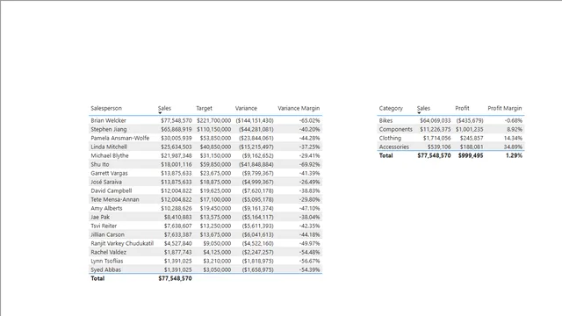562x316 pixels.
Task: Select Linda Mitchell name cell
Action: pyautogui.click(x=109, y=147)
